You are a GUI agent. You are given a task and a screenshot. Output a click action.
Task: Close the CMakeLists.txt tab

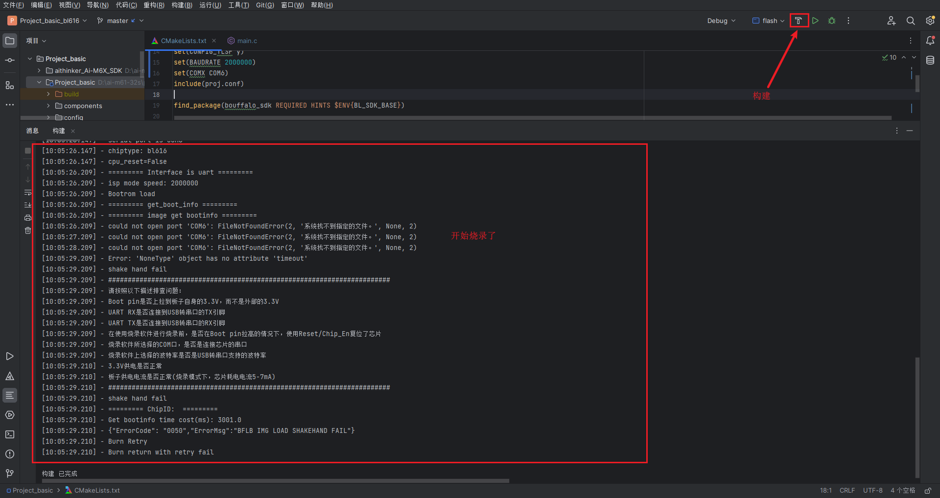(x=214, y=41)
